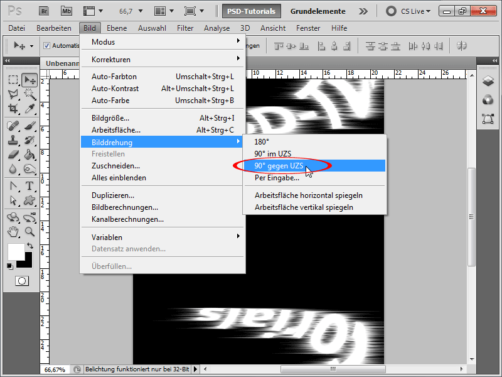Click the vertical scrollbar thumb
The width and height of the screenshot is (502, 377).
[x=472, y=217]
